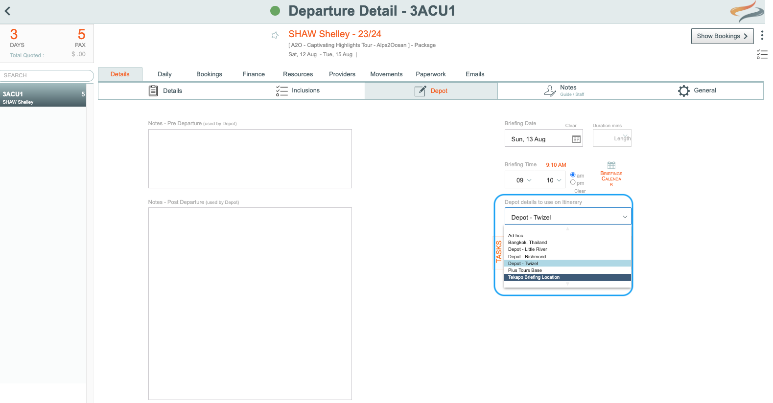Select the top-level Details tab
This screenshot has height=403, width=773.
coord(120,74)
